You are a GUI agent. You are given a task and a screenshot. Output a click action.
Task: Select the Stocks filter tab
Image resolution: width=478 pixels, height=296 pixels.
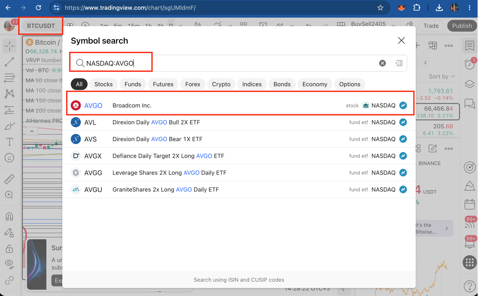[x=103, y=84]
